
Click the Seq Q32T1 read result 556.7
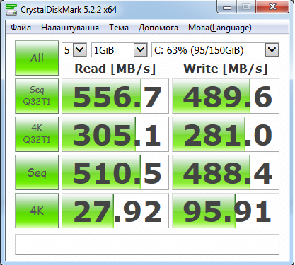click(115, 96)
